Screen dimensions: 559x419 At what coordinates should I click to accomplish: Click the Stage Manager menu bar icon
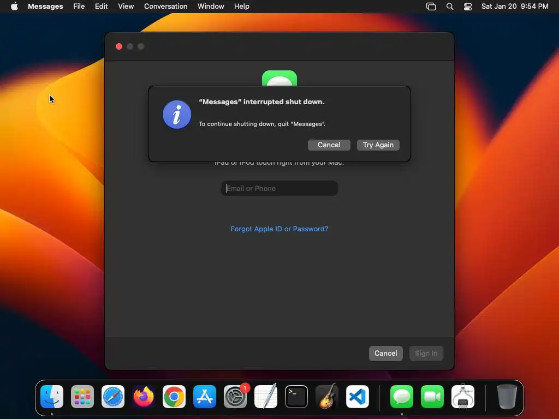431,7
